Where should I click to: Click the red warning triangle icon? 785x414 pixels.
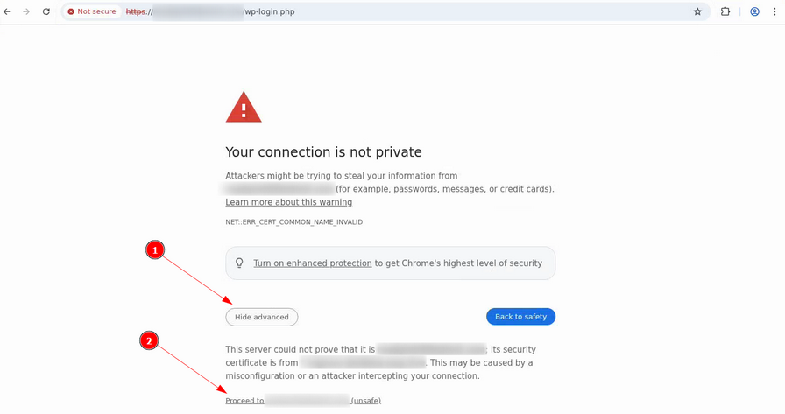click(x=244, y=109)
